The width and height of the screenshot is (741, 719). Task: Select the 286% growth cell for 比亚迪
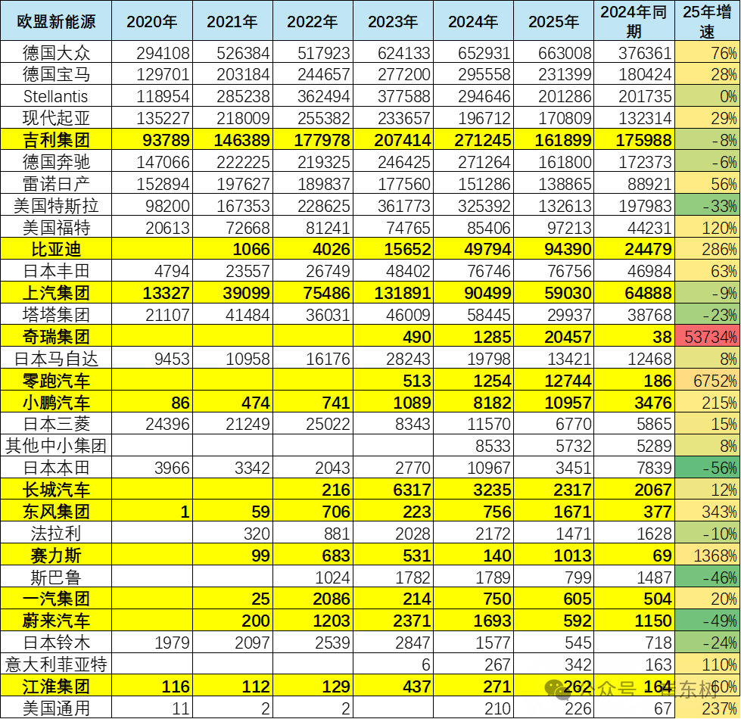(x=708, y=249)
